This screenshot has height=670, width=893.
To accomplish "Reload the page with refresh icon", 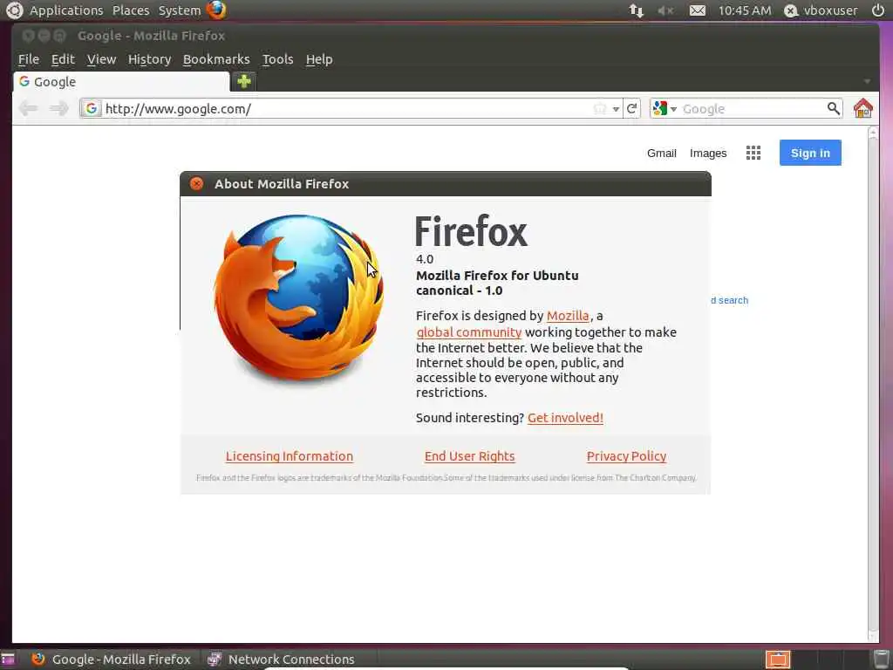I will tap(631, 108).
